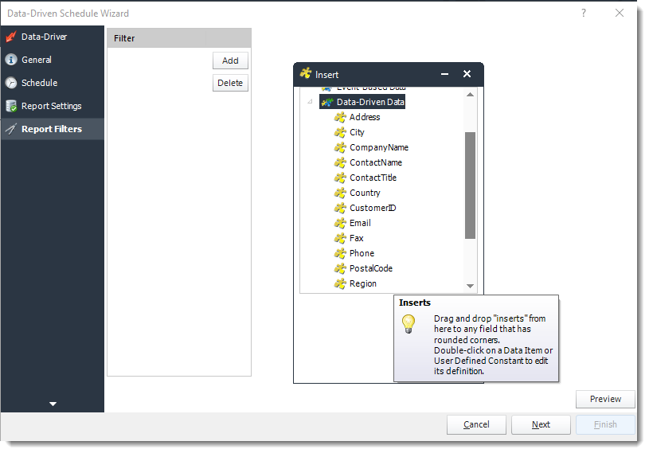649x453 pixels.
Task: Click the Filter column header
Action: (156, 38)
